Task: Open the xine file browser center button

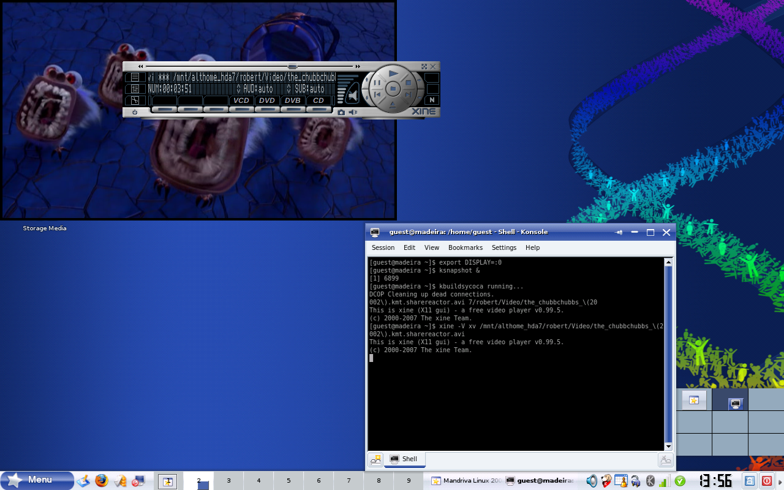Action: (393, 89)
